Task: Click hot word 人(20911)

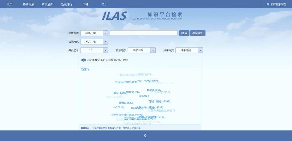Action: [118, 107]
